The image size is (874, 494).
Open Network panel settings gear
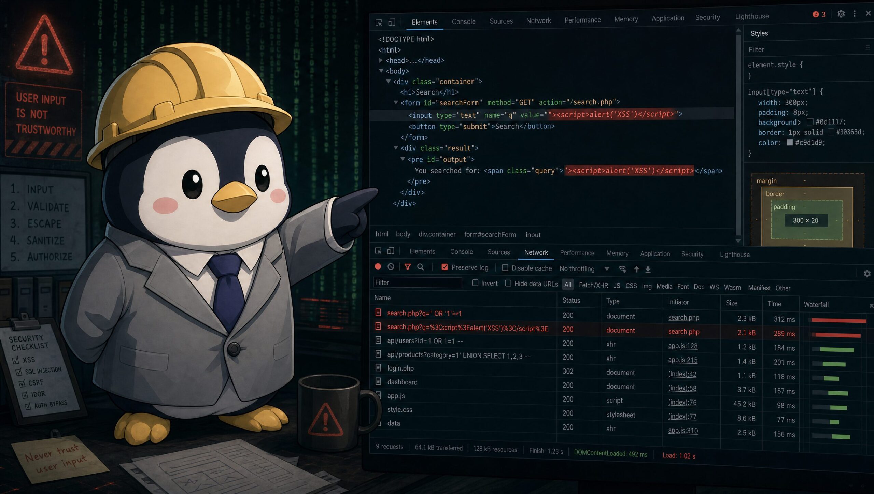tap(867, 274)
